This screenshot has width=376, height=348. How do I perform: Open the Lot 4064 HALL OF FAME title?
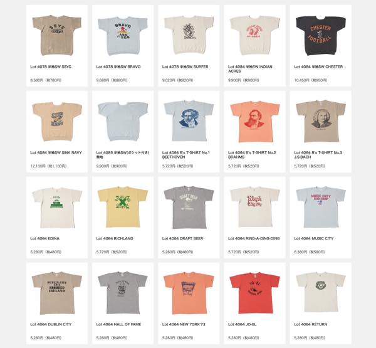(118, 324)
